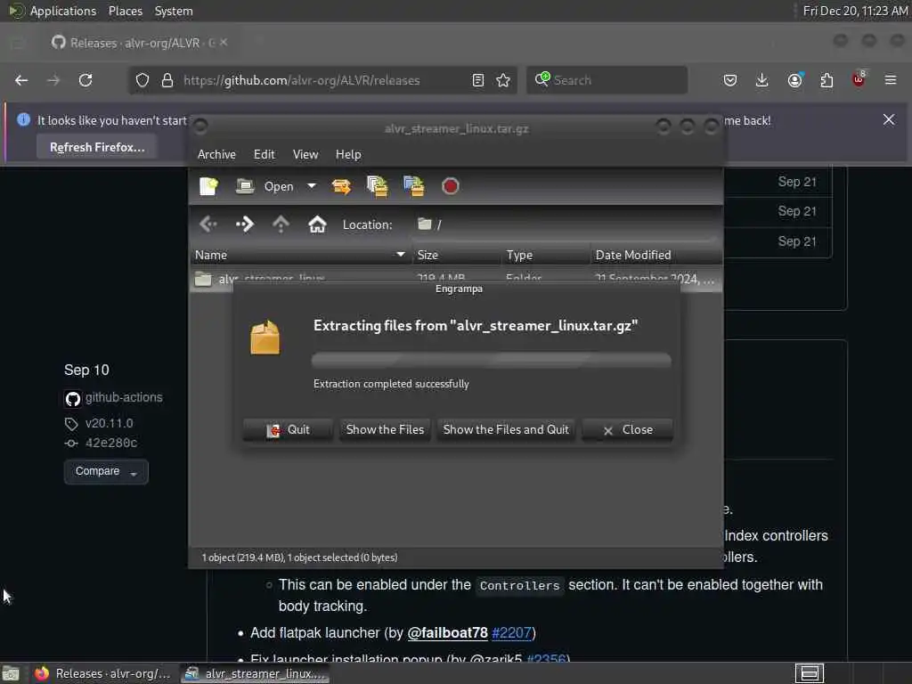Go to archive home location
Viewport: 912px width, 684px height.
[x=317, y=224]
